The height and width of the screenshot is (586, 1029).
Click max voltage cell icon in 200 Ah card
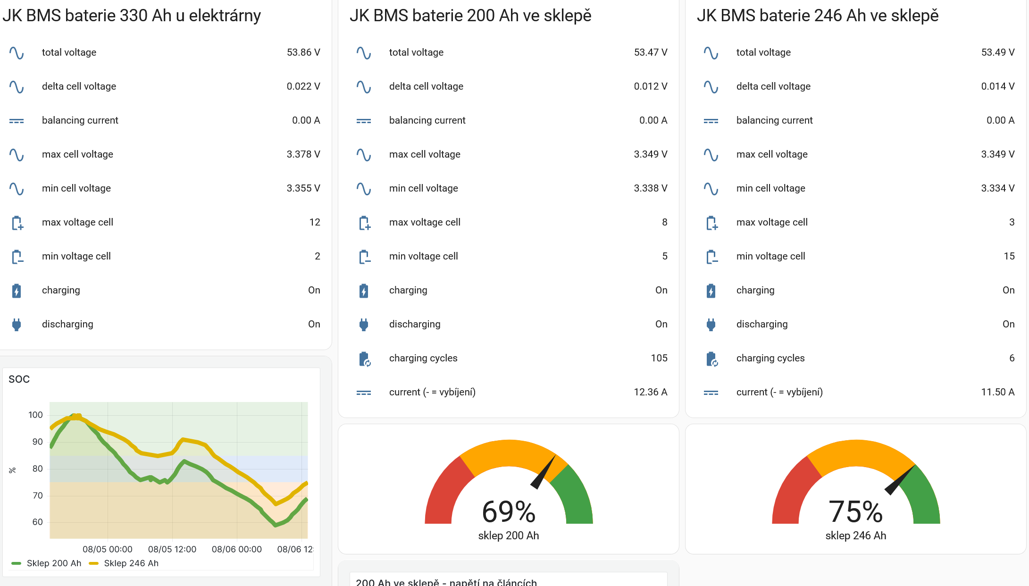364,223
